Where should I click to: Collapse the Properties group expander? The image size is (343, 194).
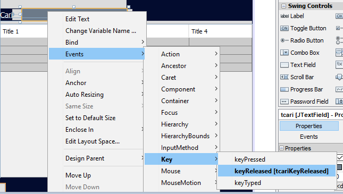coord(281,148)
